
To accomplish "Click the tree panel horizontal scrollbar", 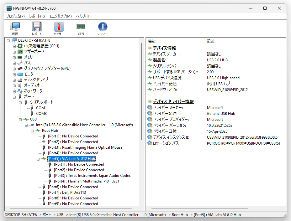I will click(x=71, y=208).
